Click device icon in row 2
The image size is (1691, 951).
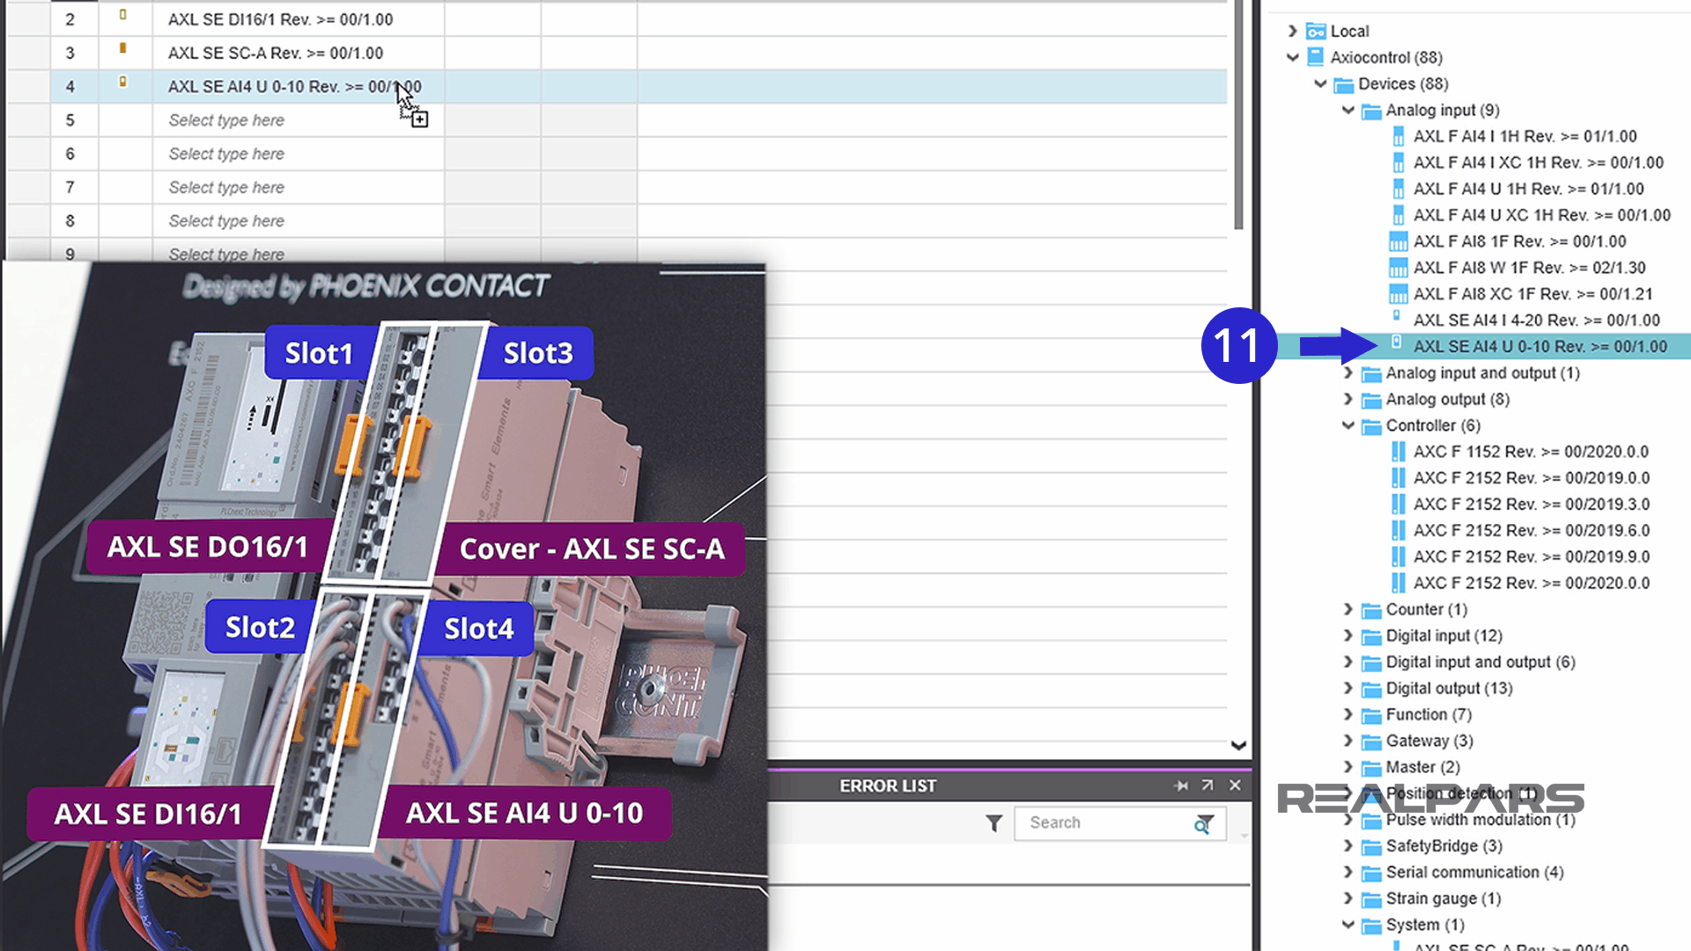coord(122,15)
